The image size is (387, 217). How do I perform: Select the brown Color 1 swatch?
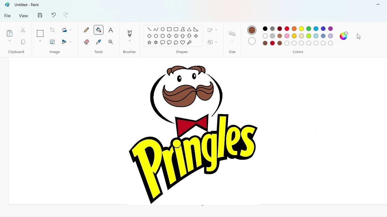click(252, 30)
